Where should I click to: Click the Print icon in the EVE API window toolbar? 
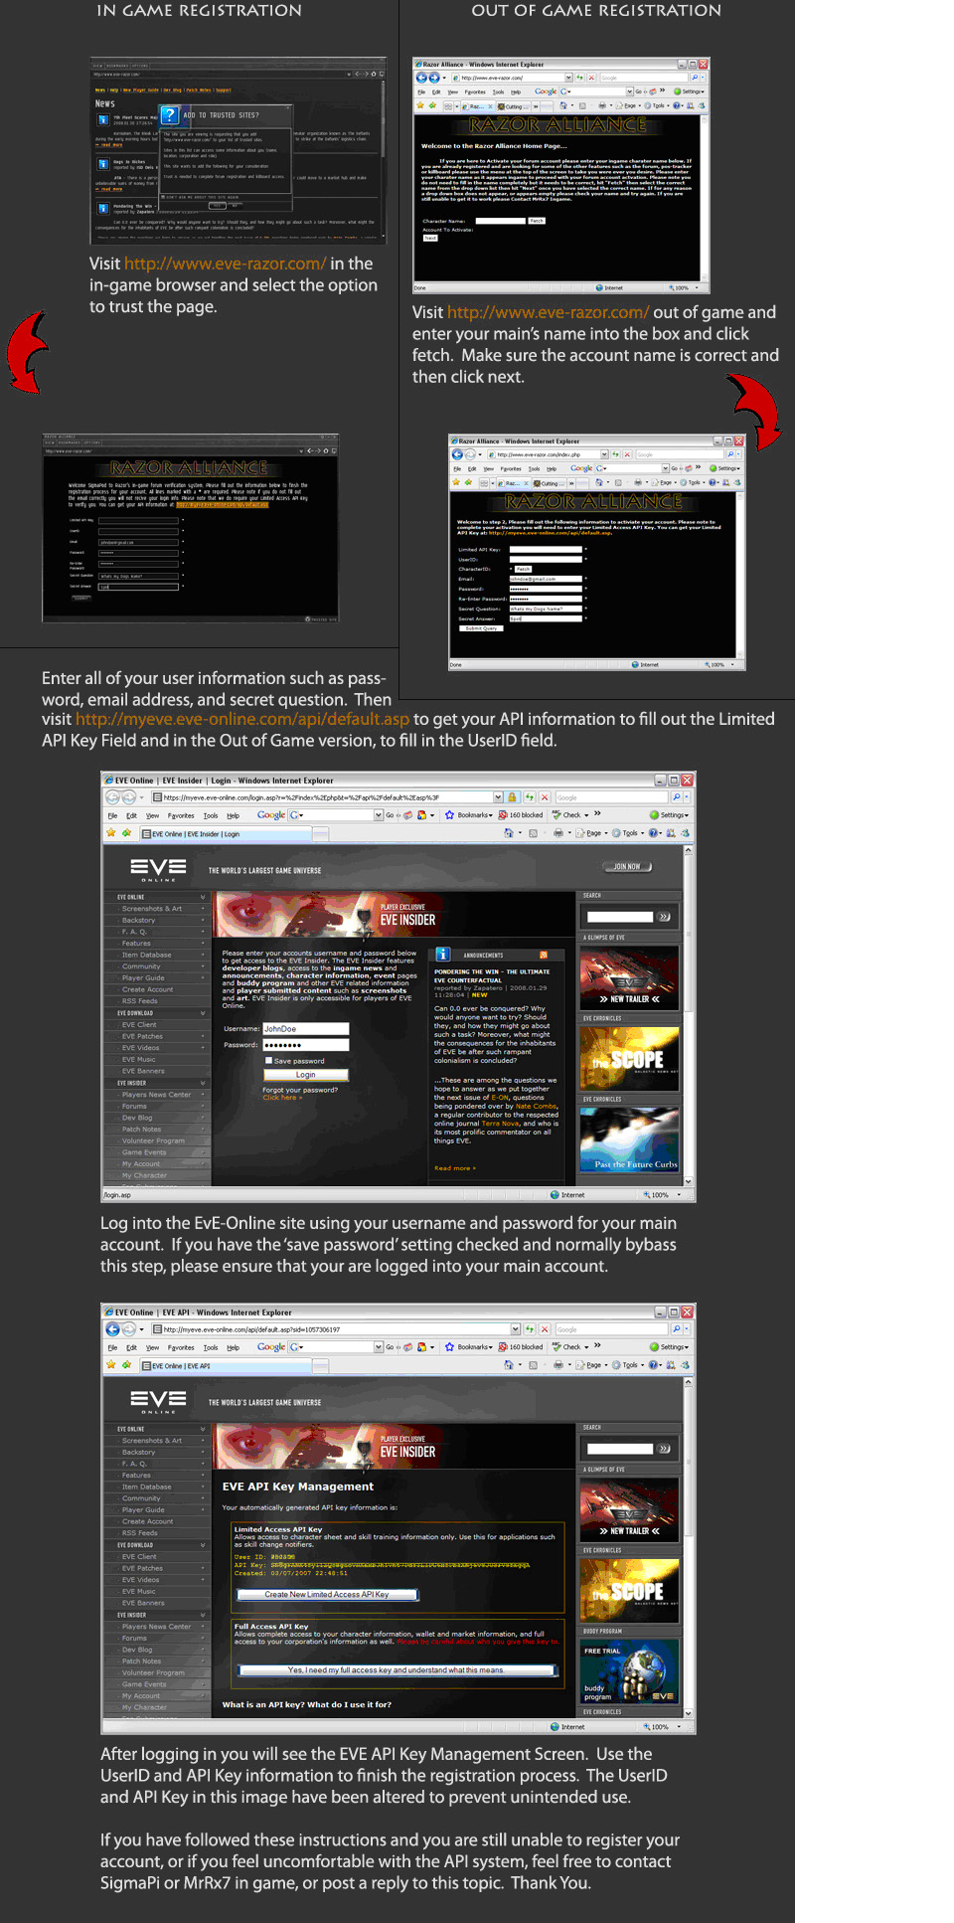pyautogui.click(x=558, y=1365)
